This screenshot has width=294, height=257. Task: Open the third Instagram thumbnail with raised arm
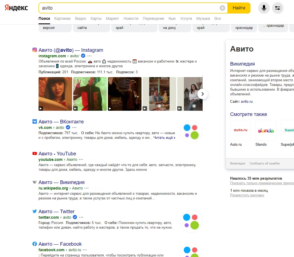125,94
